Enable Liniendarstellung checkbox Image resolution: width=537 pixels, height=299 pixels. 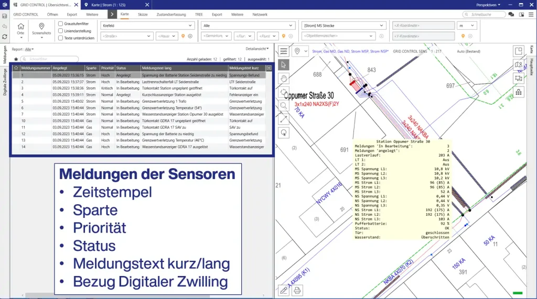(61, 31)
